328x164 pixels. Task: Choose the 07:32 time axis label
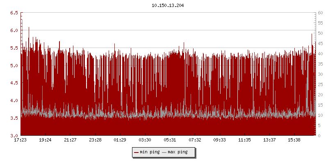pos(195,140)
